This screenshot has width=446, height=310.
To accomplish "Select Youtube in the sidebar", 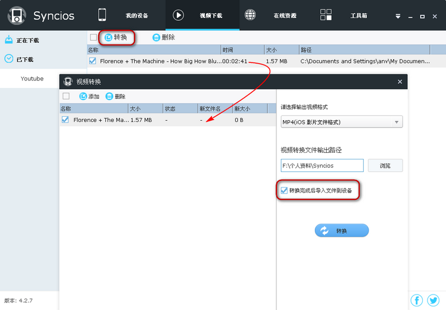I will [x=32, y=79].
